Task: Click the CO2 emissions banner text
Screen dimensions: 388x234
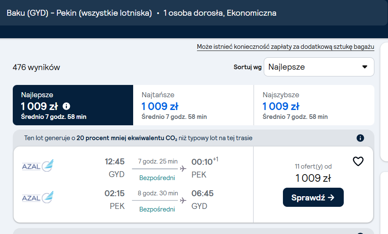Action: [138, 138]
